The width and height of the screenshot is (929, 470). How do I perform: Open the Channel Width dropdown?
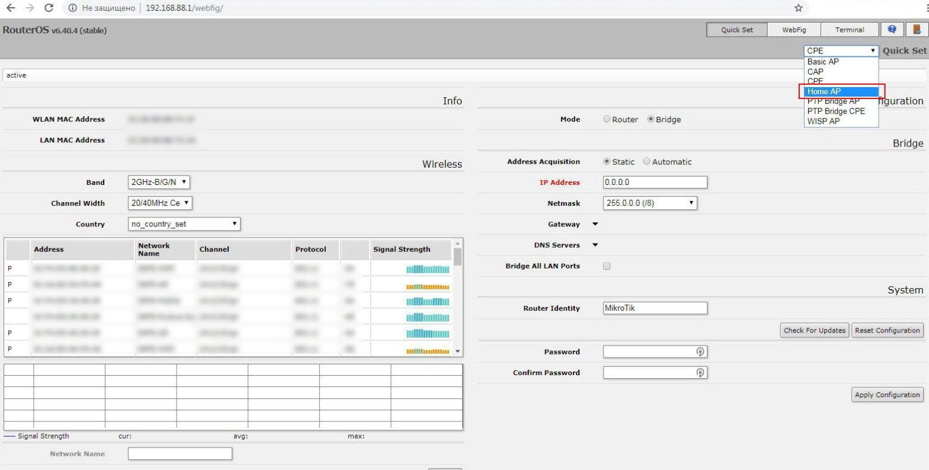pos(161,203)
